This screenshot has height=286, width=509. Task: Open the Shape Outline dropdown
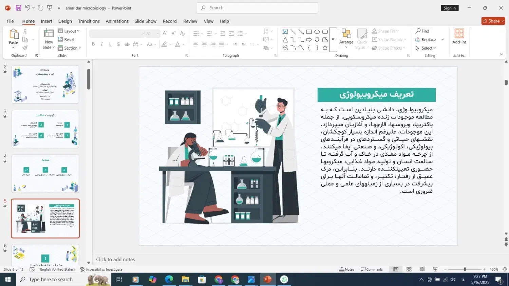pyautogui.click(x=389, y=40)
